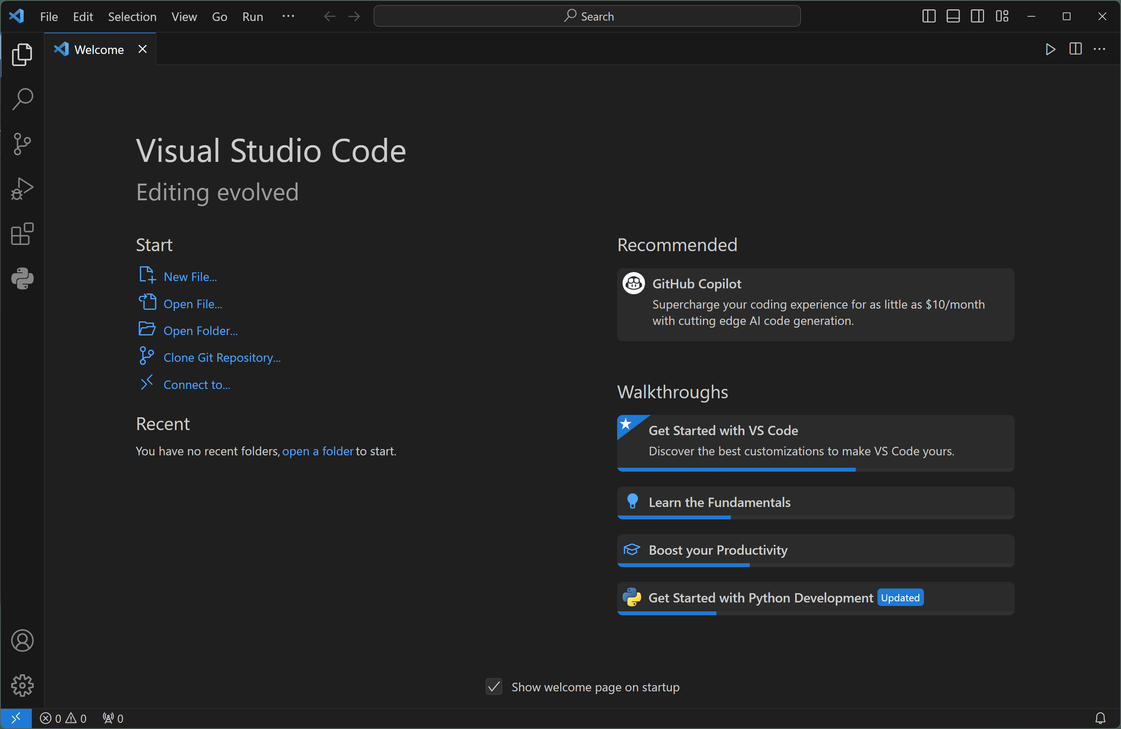Open the Selection menu
This screenshot has width=1121, height=729.
click(x=132, y=16)
